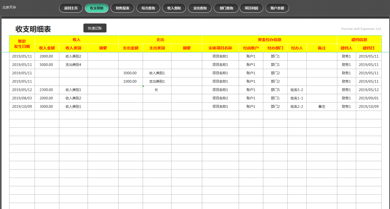Click the 2000.00 cell dated 2019/05/11
The image size is (390, 209).
tap(47, 57)
